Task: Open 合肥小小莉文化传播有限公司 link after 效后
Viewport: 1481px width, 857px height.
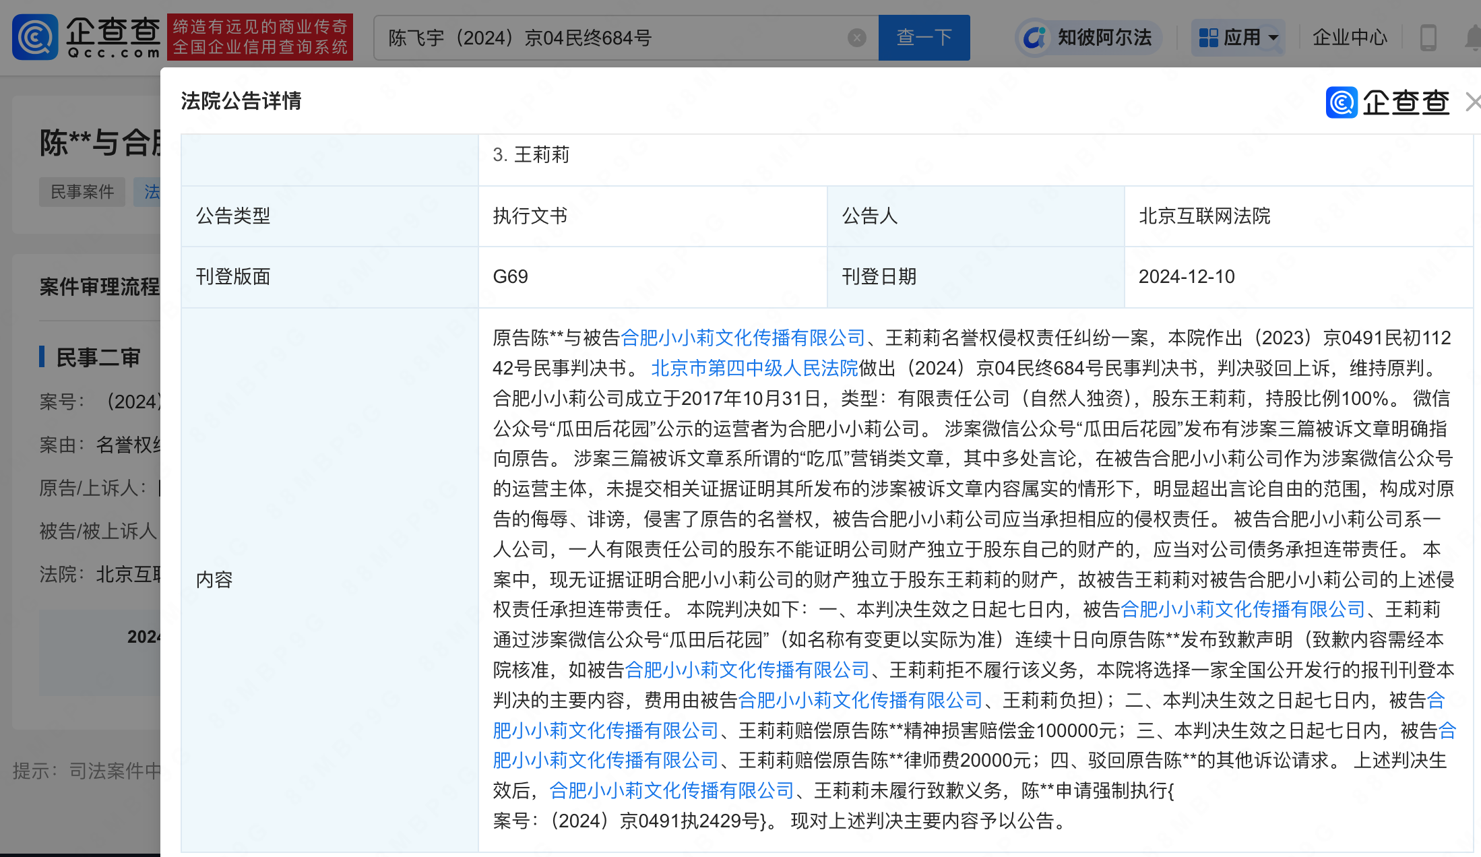Action: [672, 790]
